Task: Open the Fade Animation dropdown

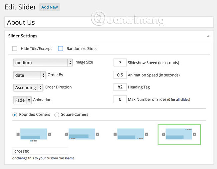Action: [x=22, y=100]
